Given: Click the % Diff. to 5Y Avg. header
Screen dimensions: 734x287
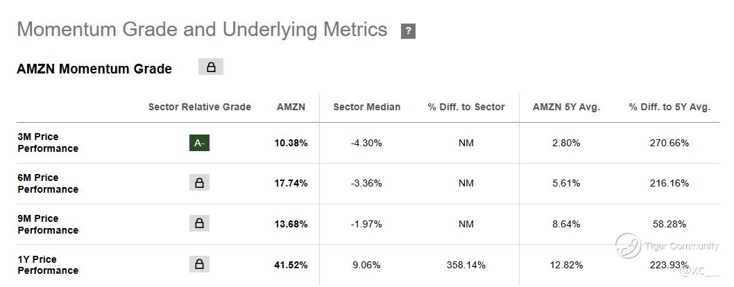Looking at the screenshot, I should 669,107.
